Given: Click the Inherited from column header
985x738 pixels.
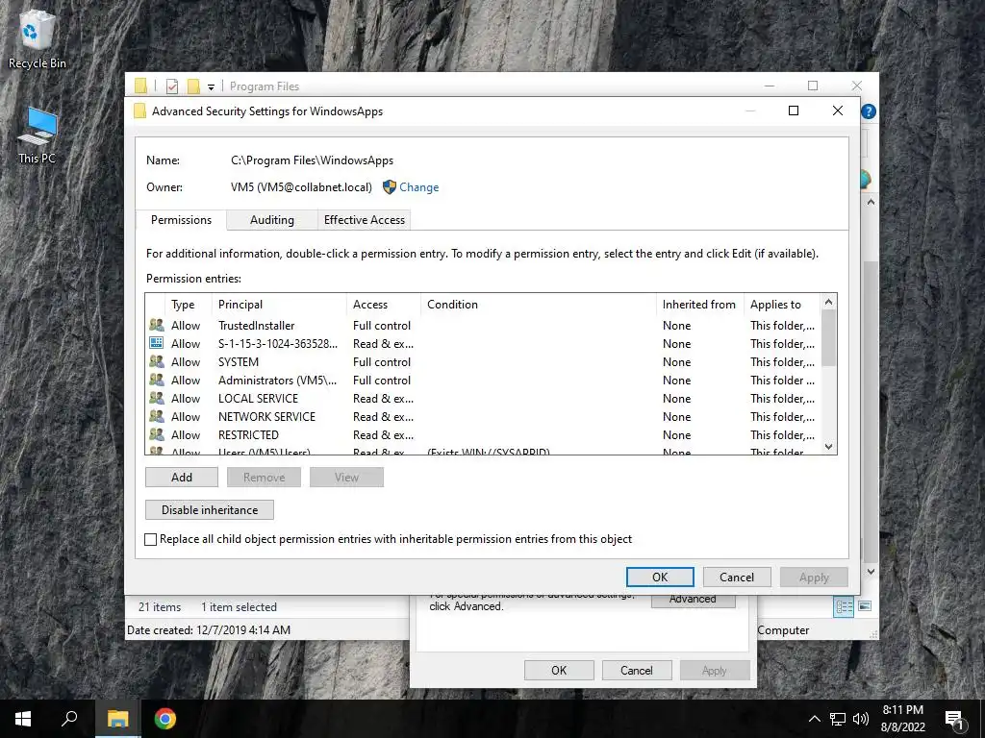Looking at the screenshot, I should coord(700,305).
